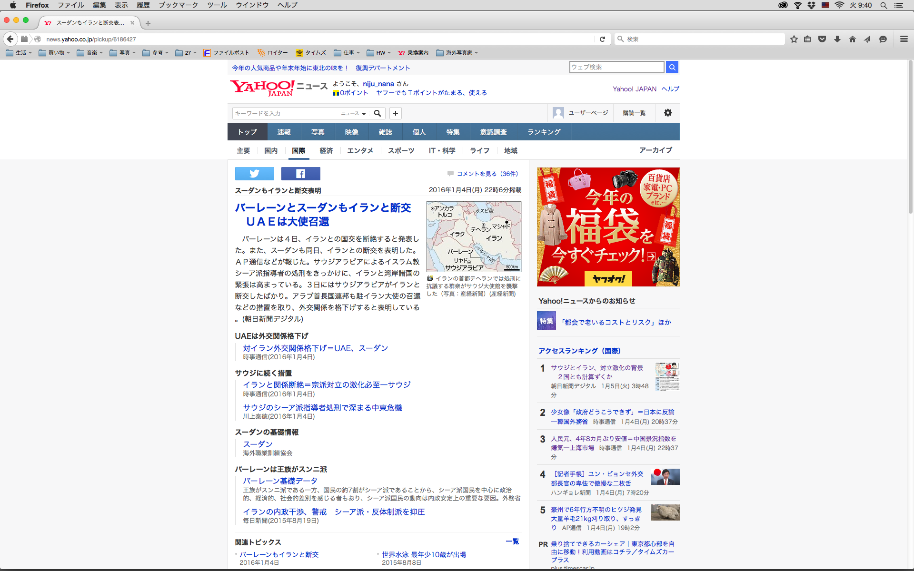Image resolution: width=914 pixels, height=571 pixels.
Task: Click the Facebook share button
Action: [x=300, y=174]
